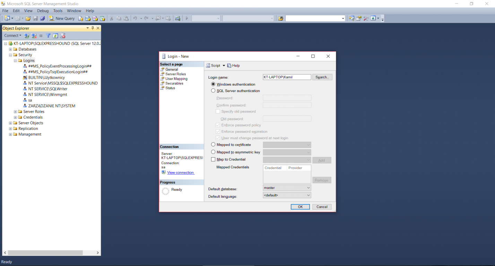This screenshot has width=495, height=266.
Task: Click OK in the Login dialog
Action: 300,207
